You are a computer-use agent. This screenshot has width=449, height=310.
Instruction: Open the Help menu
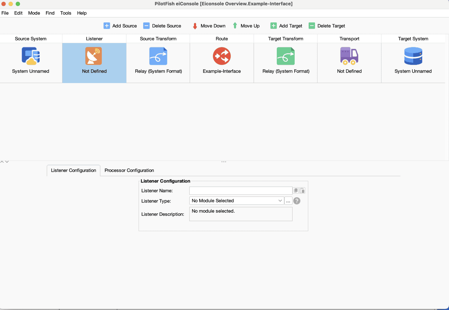pos(82,13)
